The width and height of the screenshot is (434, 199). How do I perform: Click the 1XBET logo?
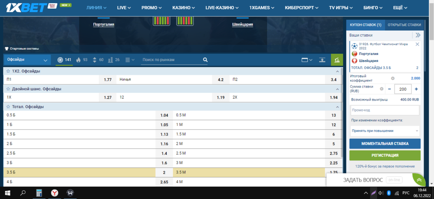click(26, 7)
